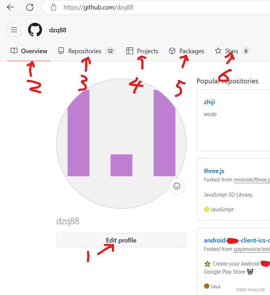
Task: Open the hamburger navigation menu
Action: (x=14, y=30)
